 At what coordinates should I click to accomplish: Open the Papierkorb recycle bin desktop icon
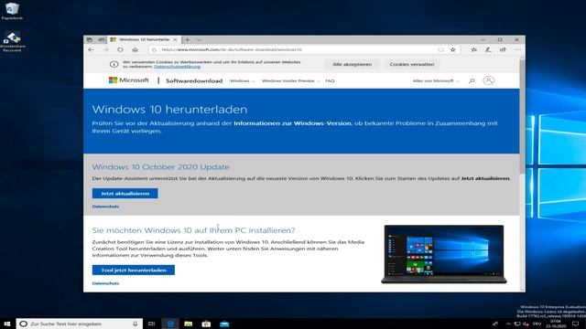(12, 11)
